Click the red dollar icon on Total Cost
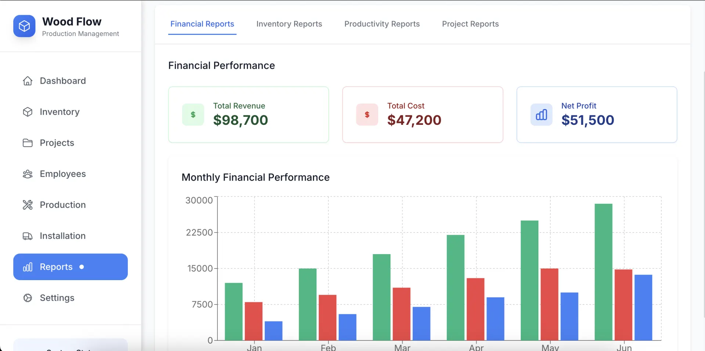705x351 pixels. (x=367, y=115)
